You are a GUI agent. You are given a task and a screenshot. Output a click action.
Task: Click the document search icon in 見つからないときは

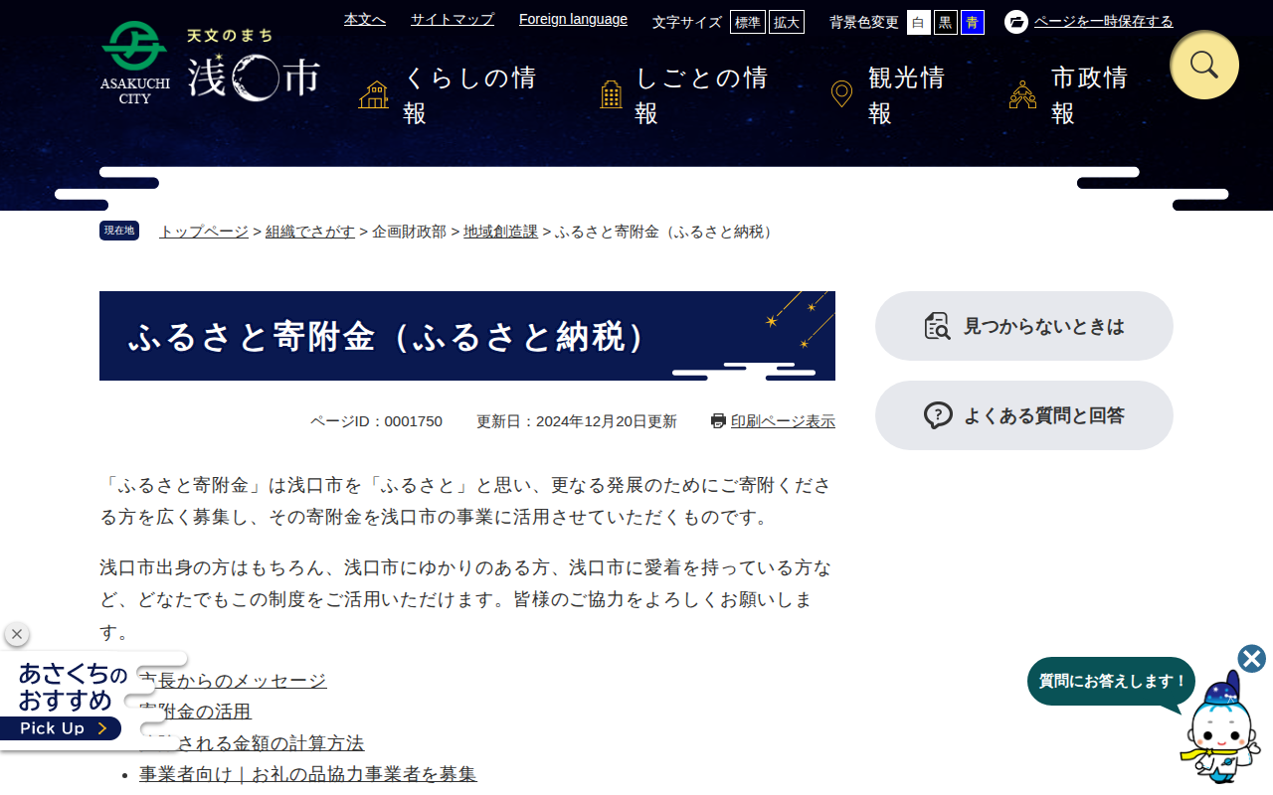click(x=938, y=326)
